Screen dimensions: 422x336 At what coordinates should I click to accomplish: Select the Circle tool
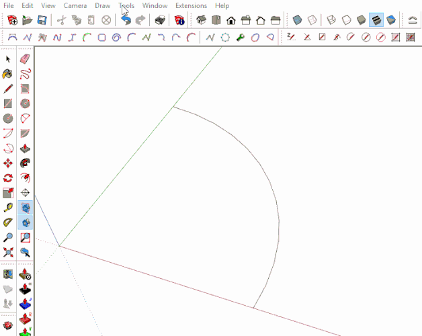pos(8,118)
